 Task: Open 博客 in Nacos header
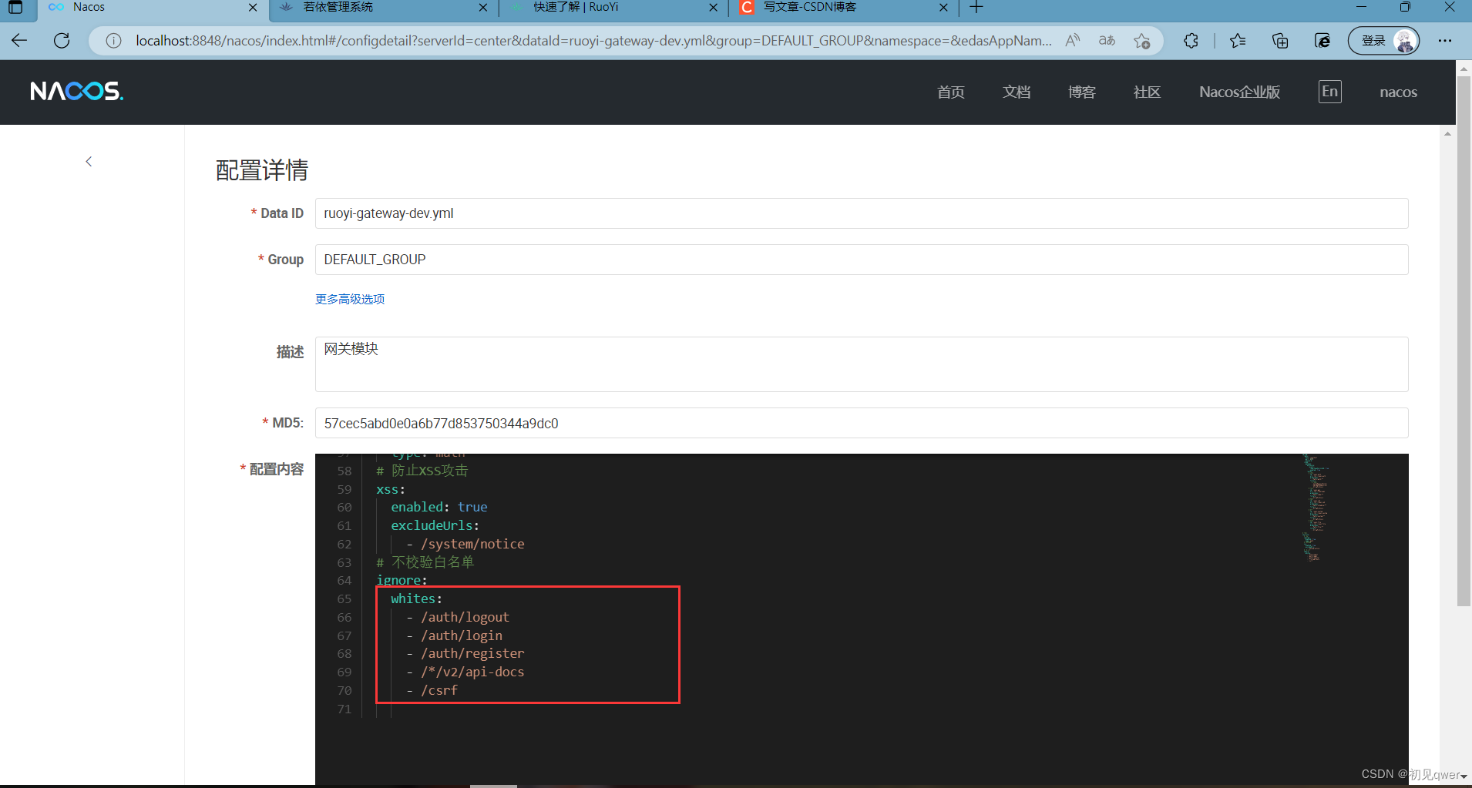tap(1081, 92)
